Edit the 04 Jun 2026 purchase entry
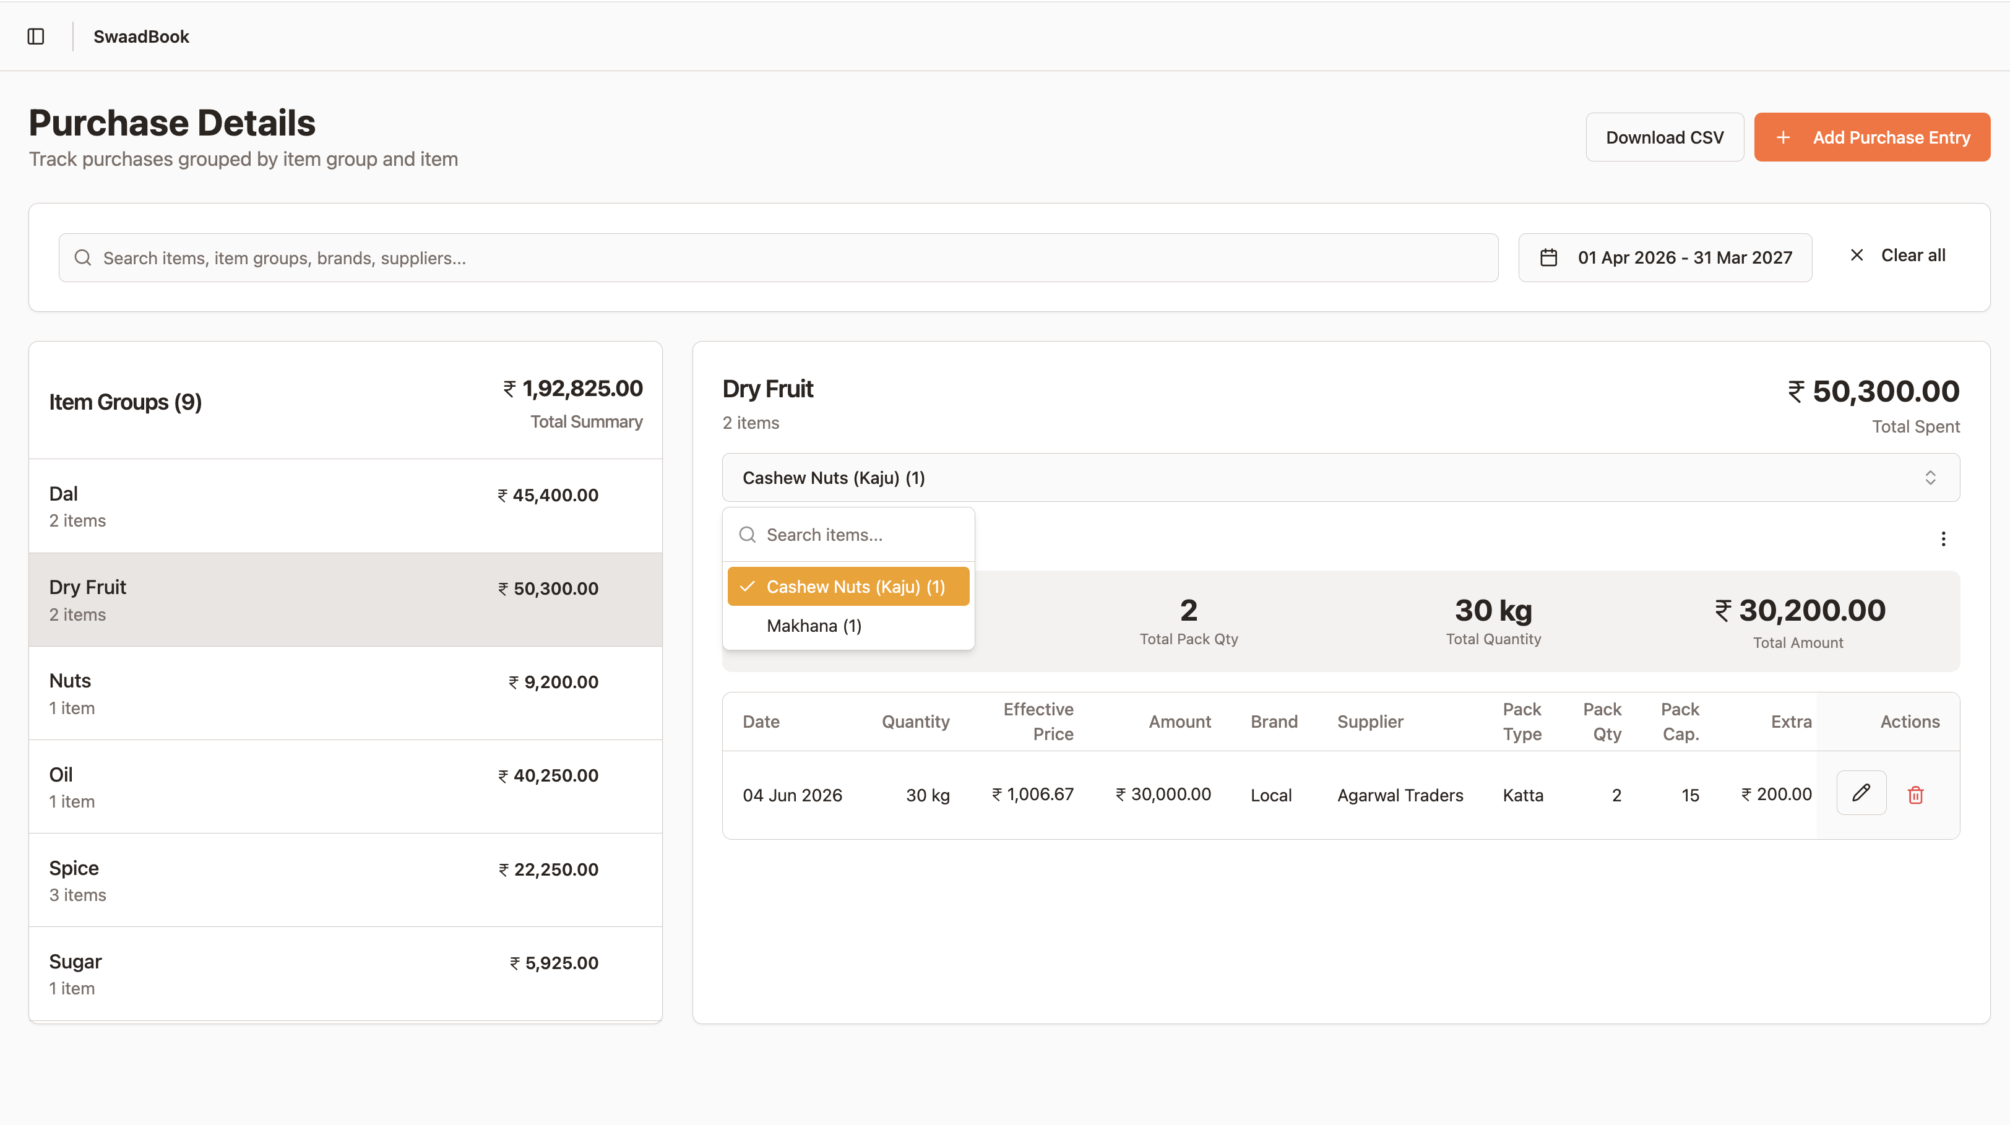Image resolution: width=2010 pixels, height=1125 pixels. coord(1861,793)
